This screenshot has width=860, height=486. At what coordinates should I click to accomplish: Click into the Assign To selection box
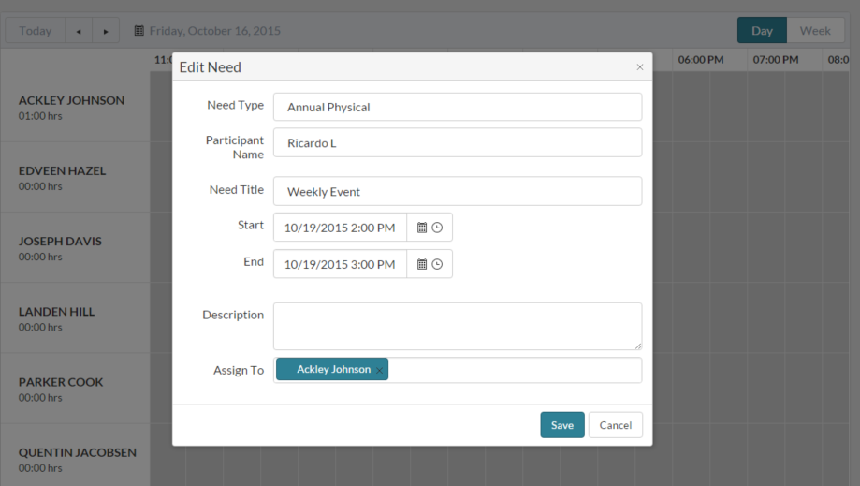pos(515,370)
